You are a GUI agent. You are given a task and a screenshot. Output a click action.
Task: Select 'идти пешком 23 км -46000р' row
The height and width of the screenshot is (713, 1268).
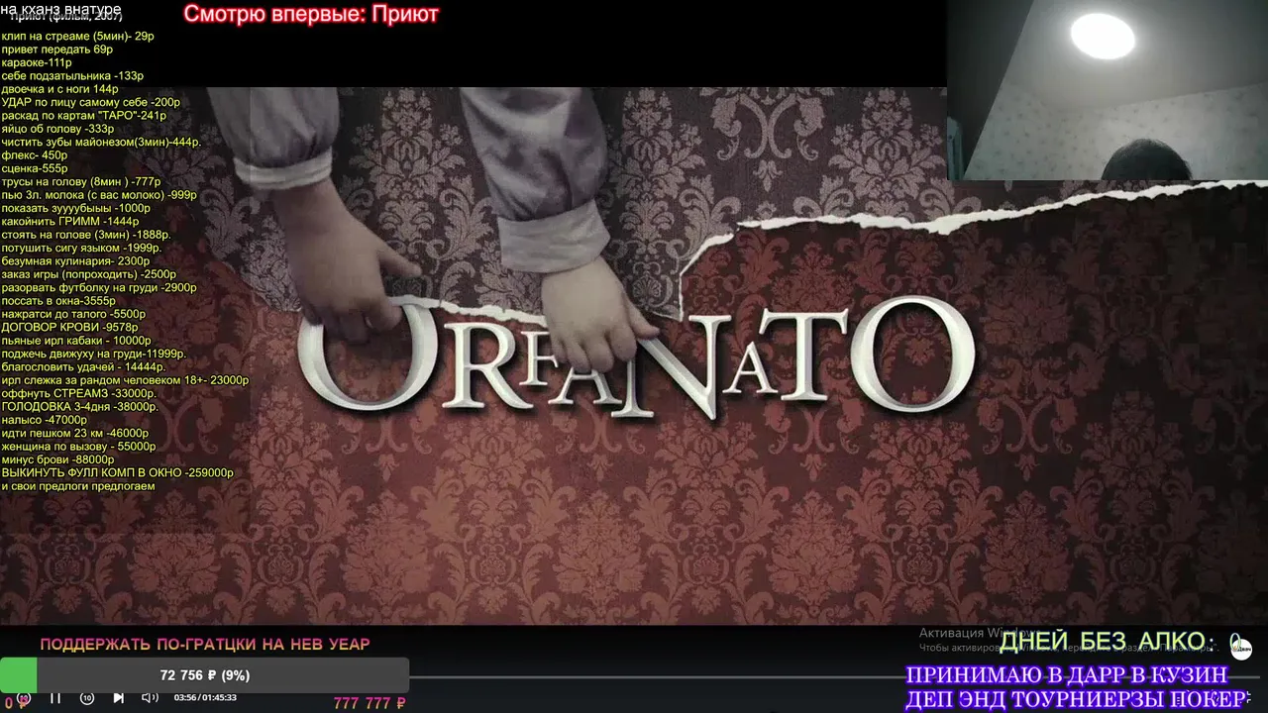75,433
